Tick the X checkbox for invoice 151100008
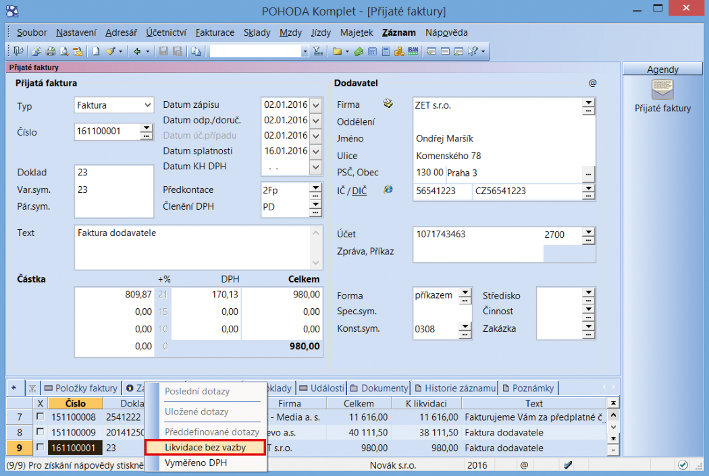Image resolution: width=709 pixels, height=476 pixels. [x=40, y=417]
